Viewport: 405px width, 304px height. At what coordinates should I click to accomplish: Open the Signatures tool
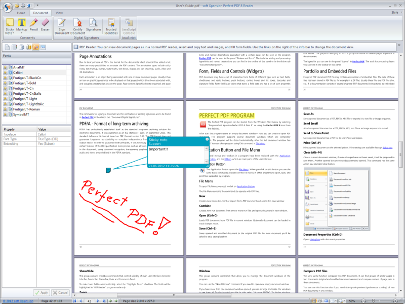[94, 25]
